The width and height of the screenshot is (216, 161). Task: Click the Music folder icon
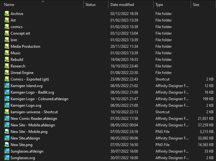[x=7, y=53]
